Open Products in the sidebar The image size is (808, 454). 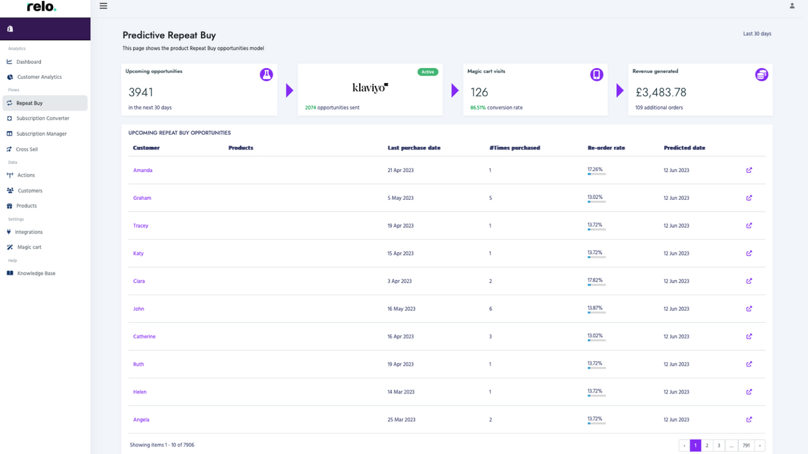pos(27,206)
